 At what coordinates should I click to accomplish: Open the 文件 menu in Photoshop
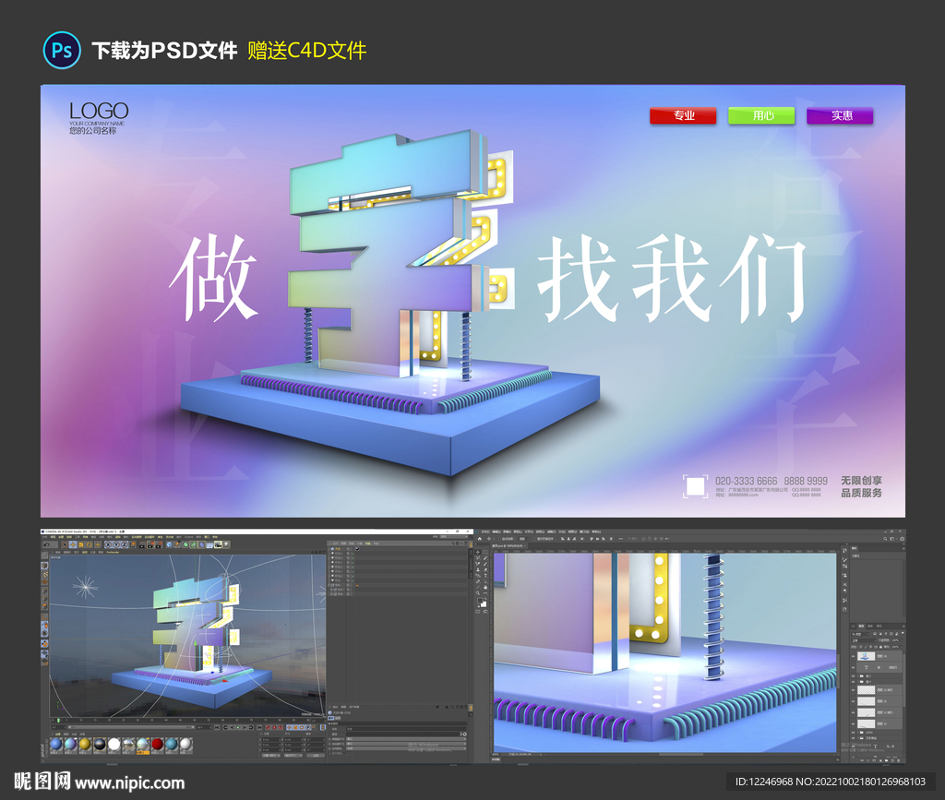(x=485, y=531)
